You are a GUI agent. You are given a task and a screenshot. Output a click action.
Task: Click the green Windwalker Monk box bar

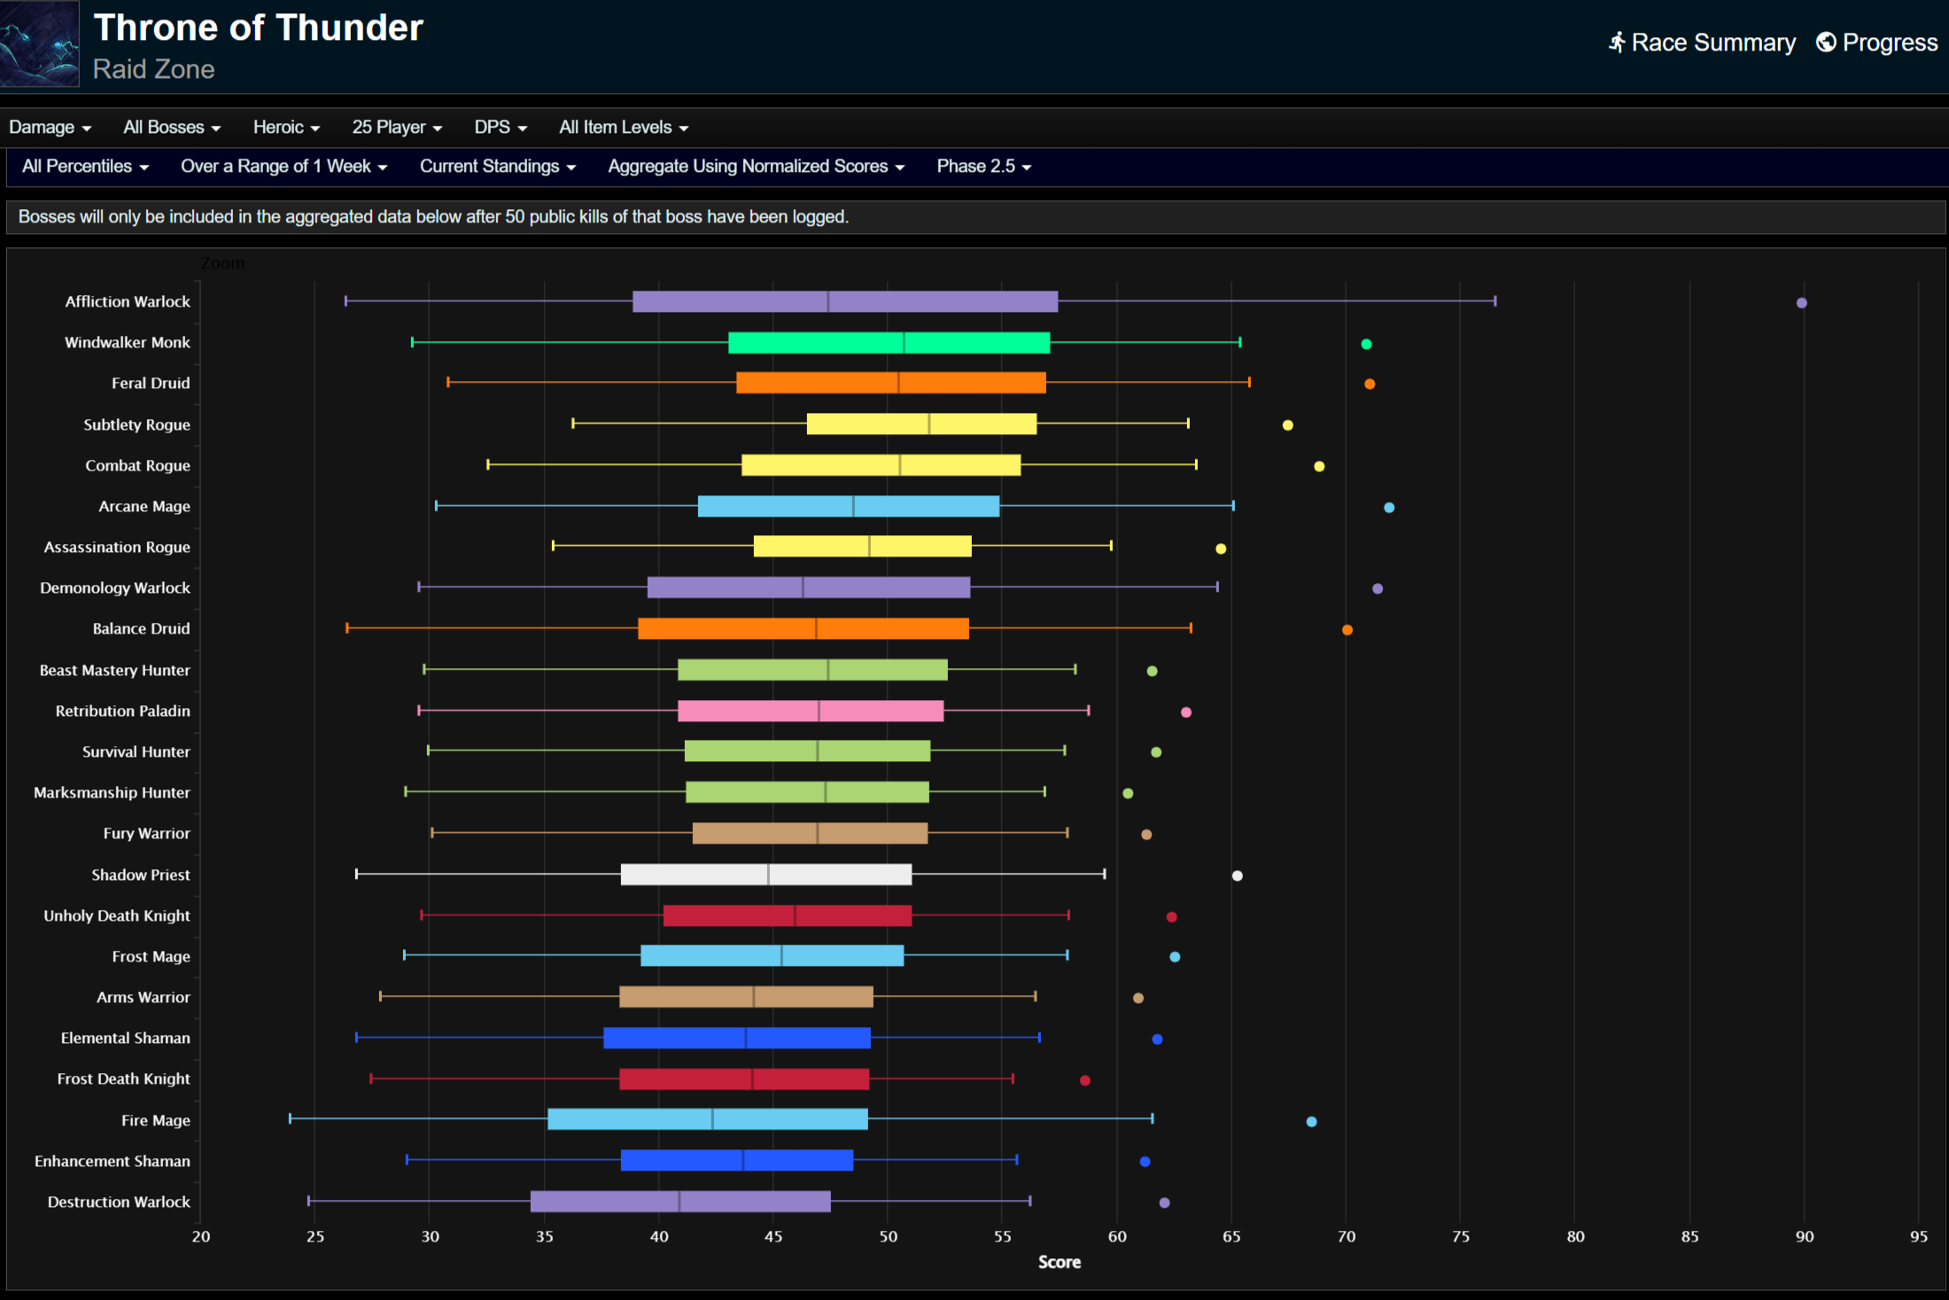tap(889, 343)
